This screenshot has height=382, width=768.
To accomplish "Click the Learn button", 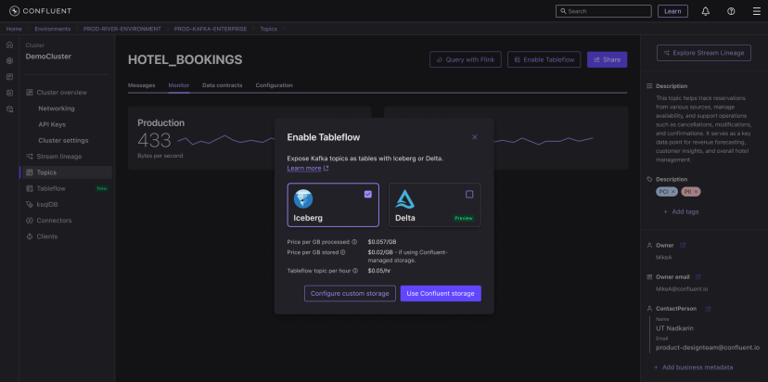I will (672, 11).
